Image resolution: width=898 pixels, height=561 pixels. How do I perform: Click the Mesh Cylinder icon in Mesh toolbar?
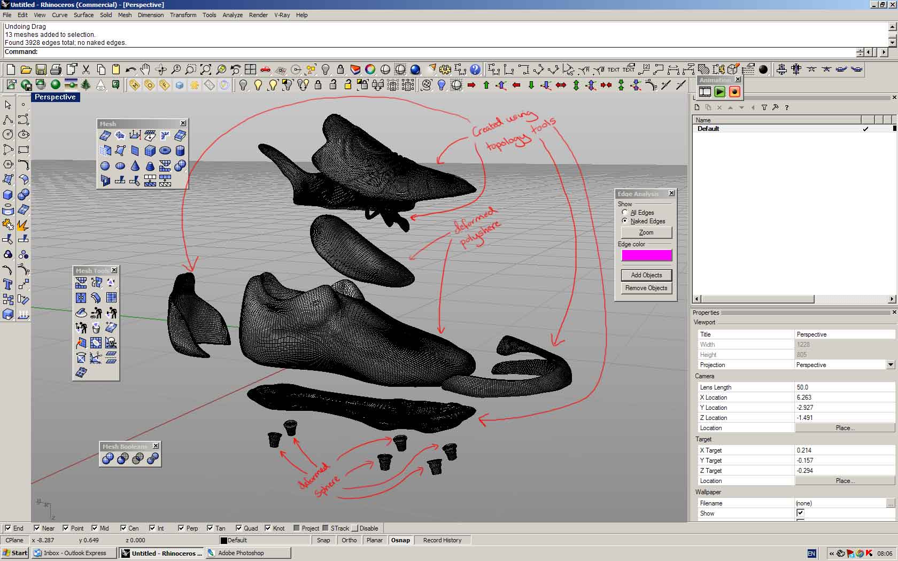pyautogui.click(x=180, y=151)
